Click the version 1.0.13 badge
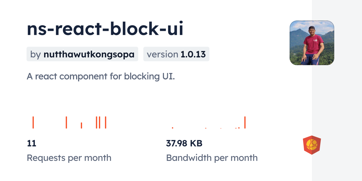The image size is (362, 181). pos(176,54)
